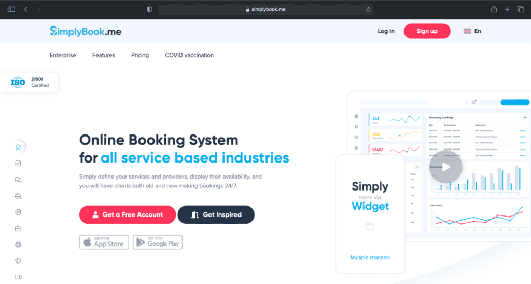This screenshot has height=284, width=531.
Task: Go forward with the browser forward arrow
Action: pos(38,9)
